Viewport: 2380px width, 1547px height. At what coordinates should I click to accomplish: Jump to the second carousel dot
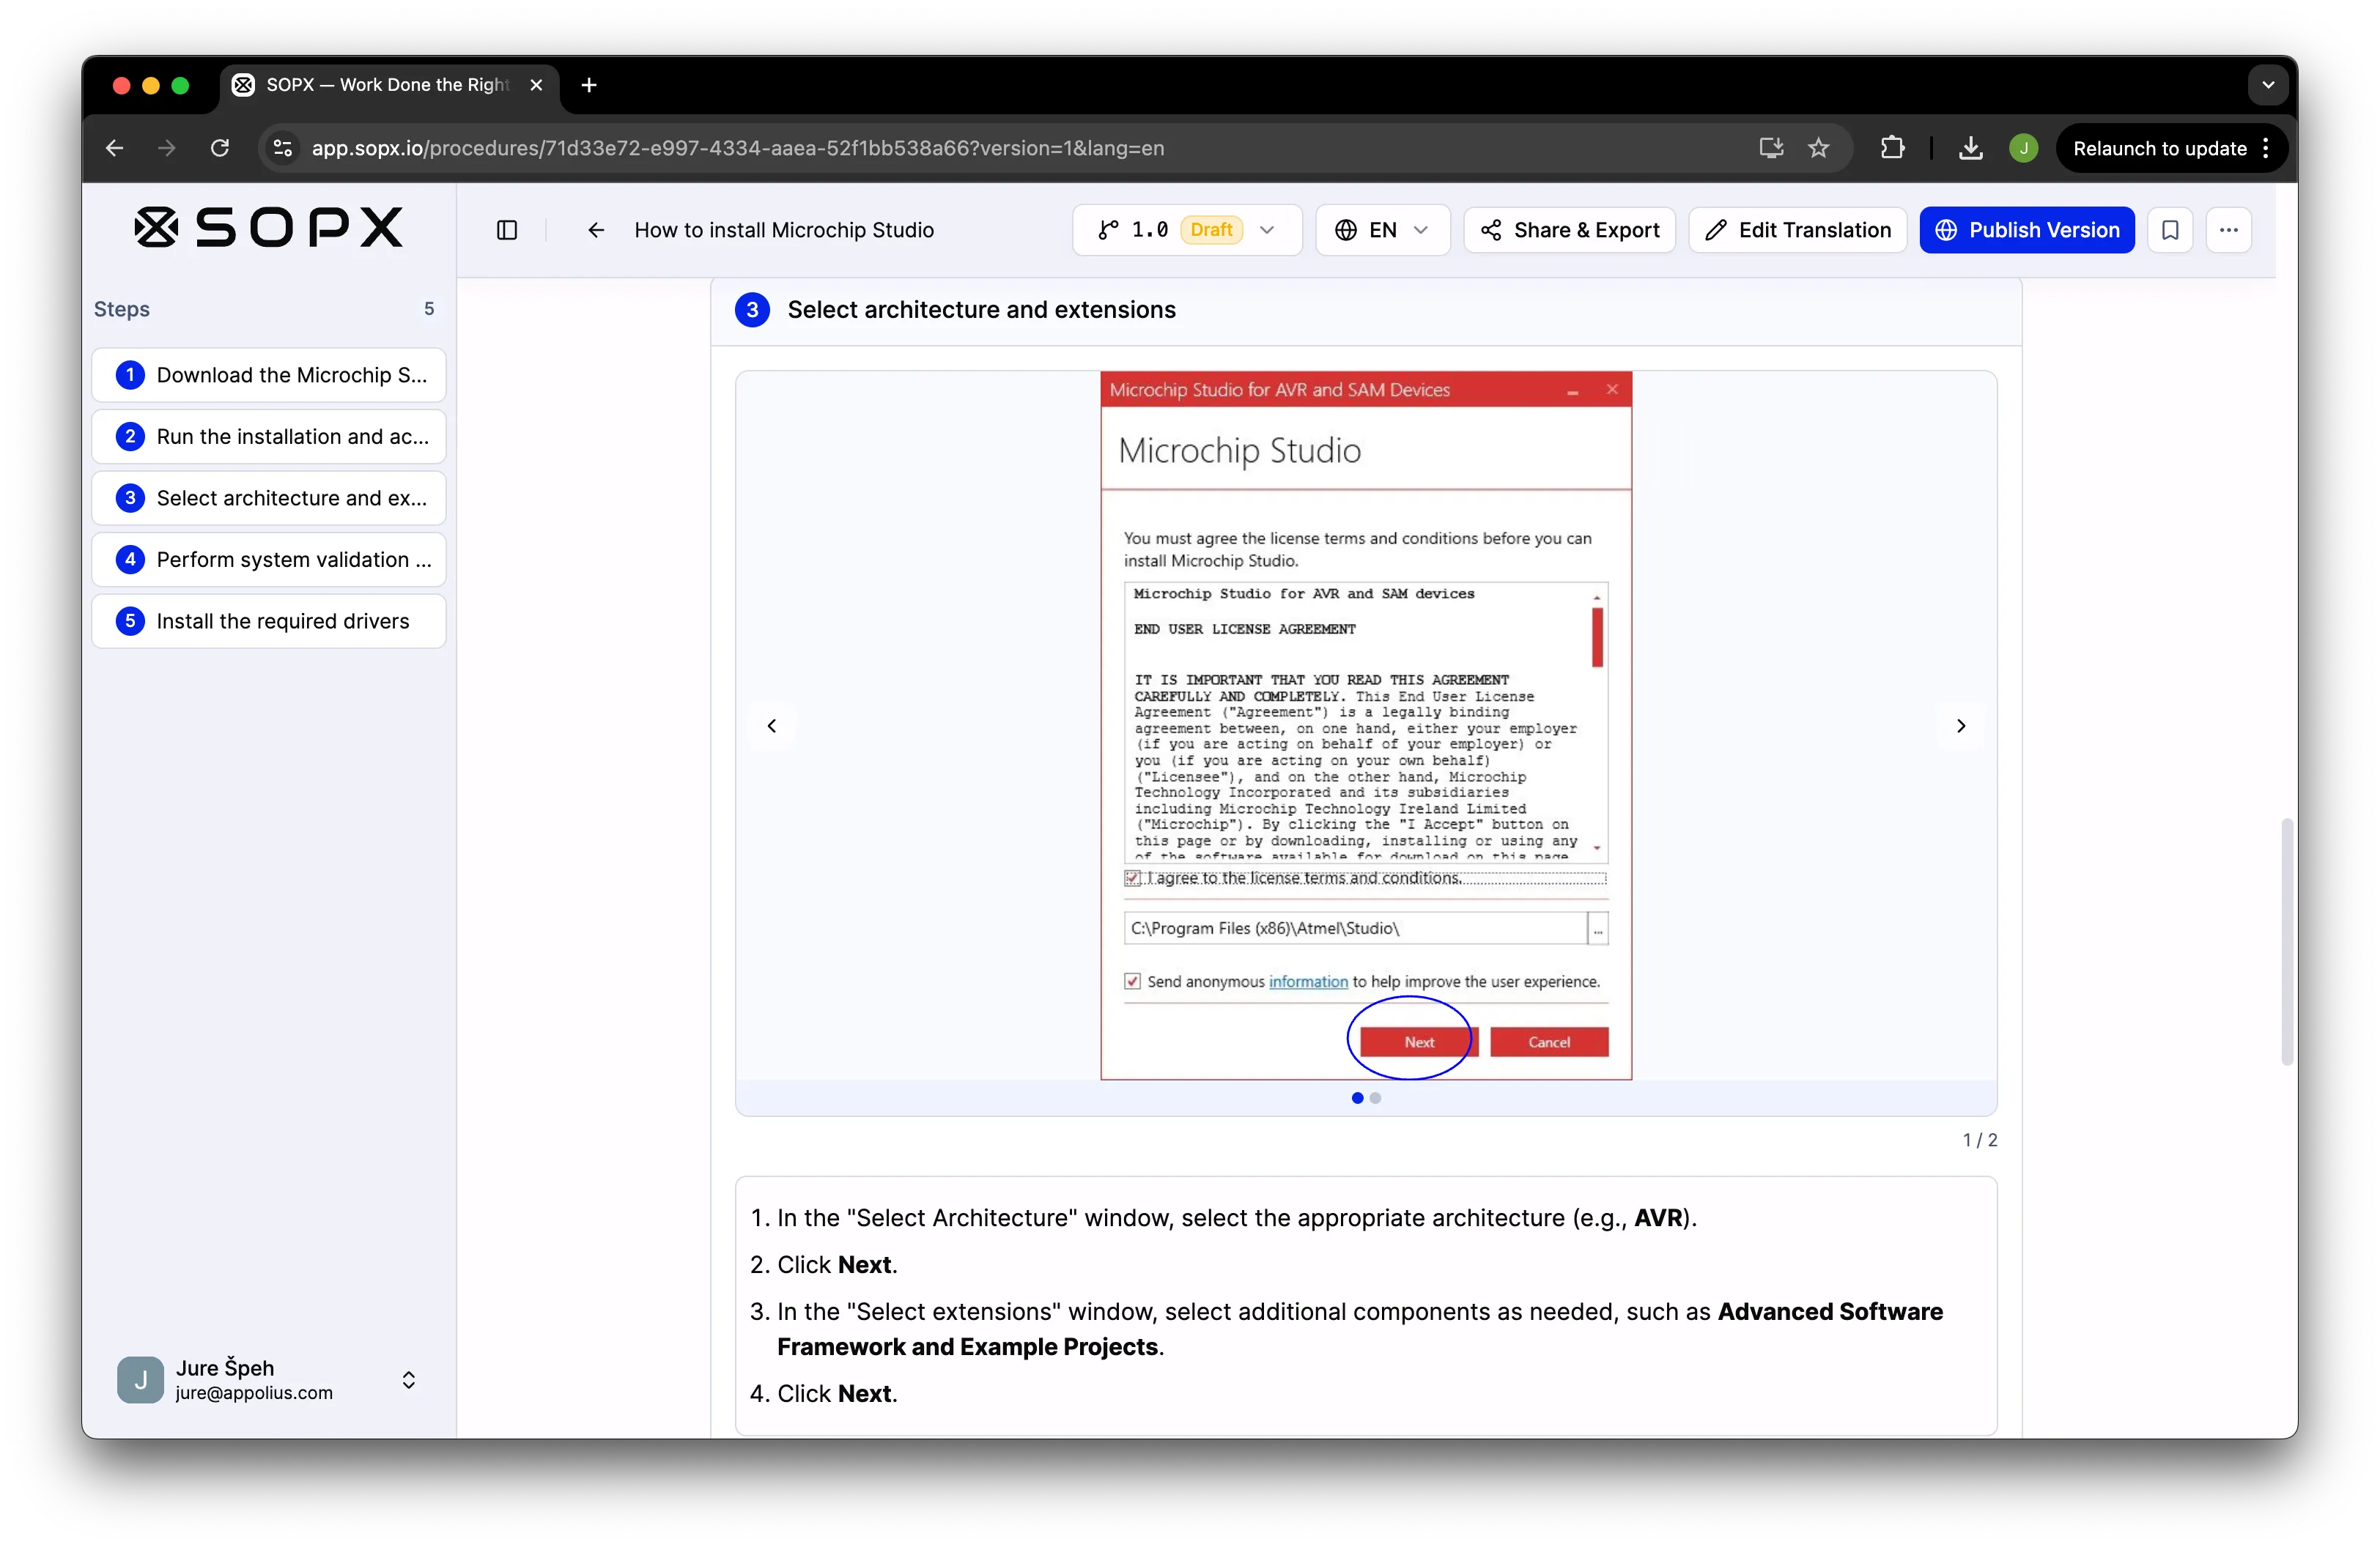tap(1375, 1097)
